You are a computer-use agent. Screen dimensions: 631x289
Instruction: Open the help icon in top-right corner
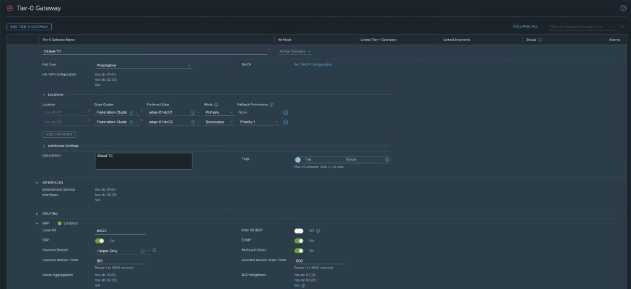pos(623,7)
